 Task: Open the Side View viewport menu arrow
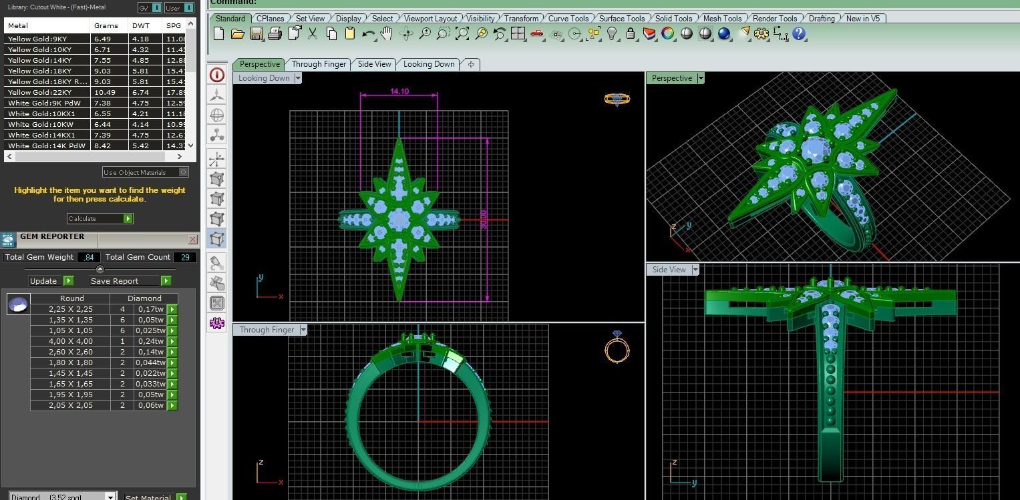click(695, 270)
